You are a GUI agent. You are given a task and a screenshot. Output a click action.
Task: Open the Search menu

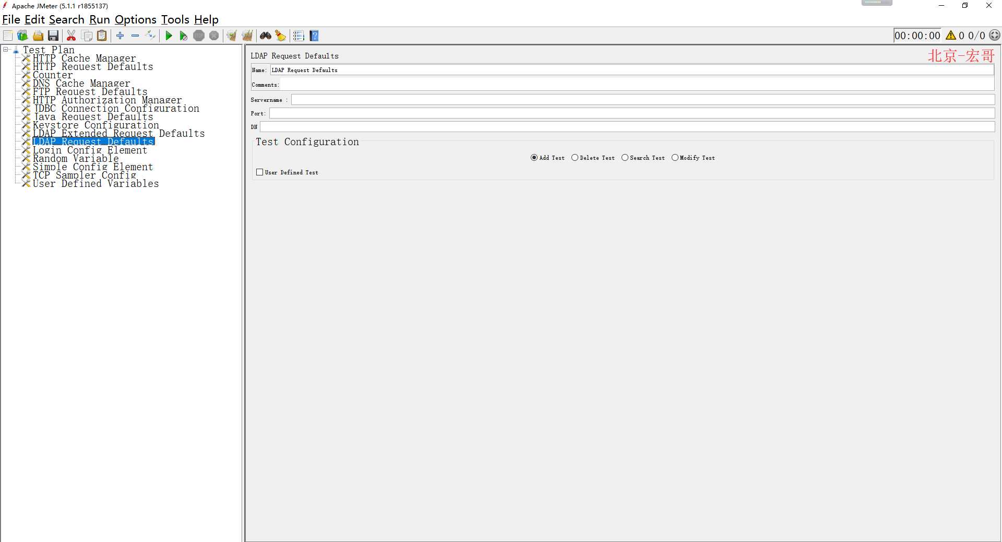coord(66,20)
